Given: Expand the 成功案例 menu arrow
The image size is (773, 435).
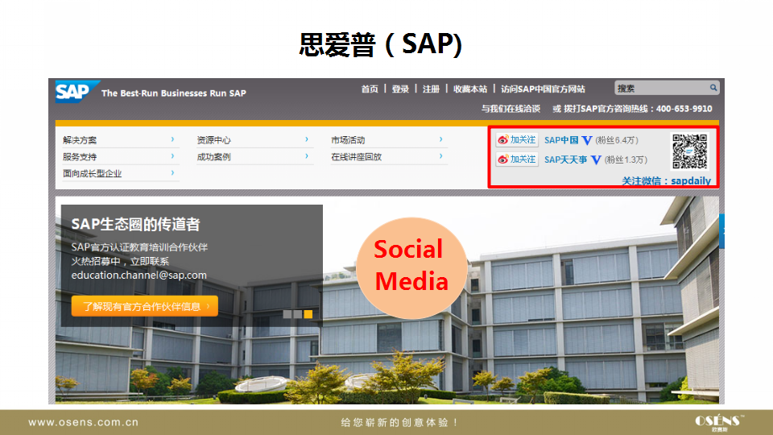Looking at the screenshot, I should pyautogui.click(x=307, y=156).
